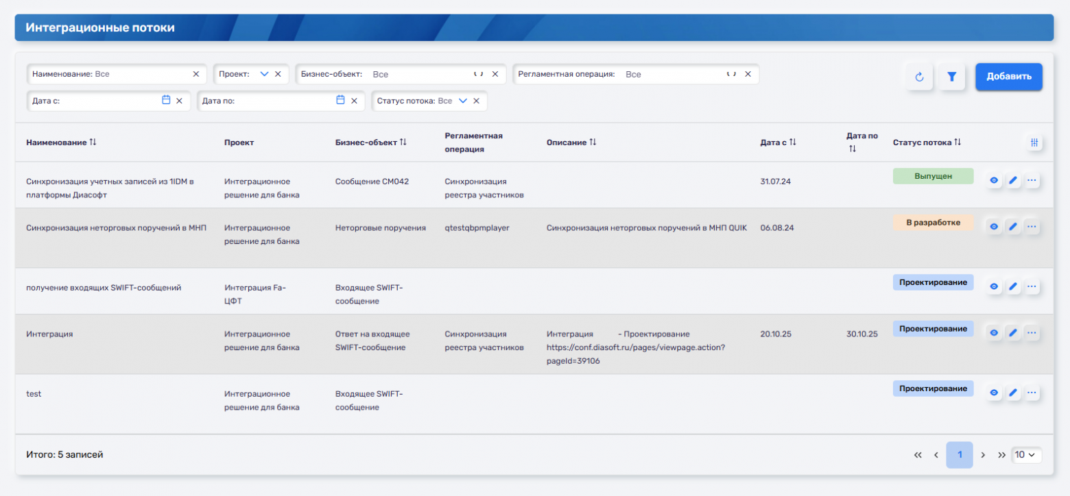
Task: Open column settings icon in table header
Action: tap(1034, 142)
